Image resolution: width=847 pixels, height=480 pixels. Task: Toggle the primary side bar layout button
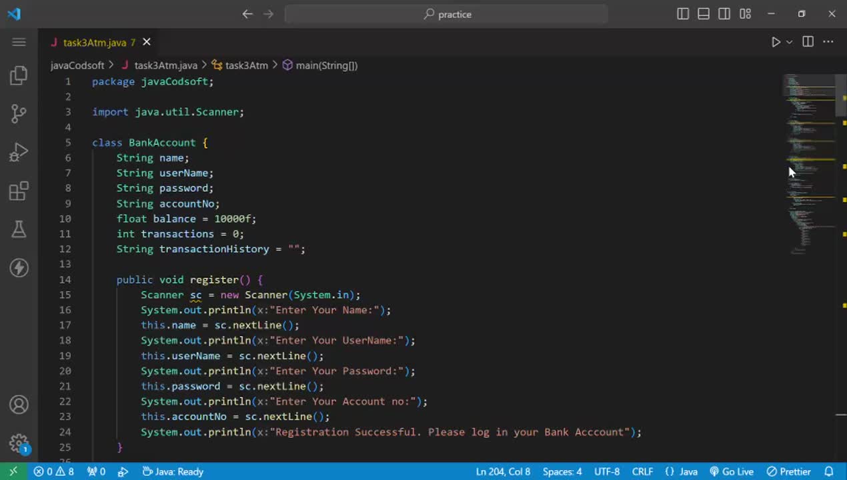[x=683, y=14]
